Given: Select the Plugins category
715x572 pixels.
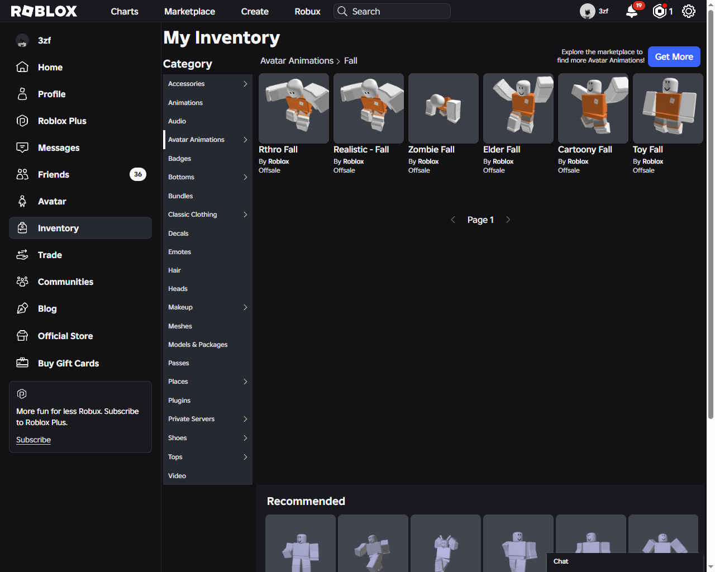Looking at the screenshot, I should pos(208,401).
